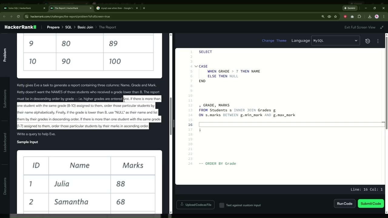388x218 pixels.
Task: Open the Extensions puzzle icon
Action: 359,16
